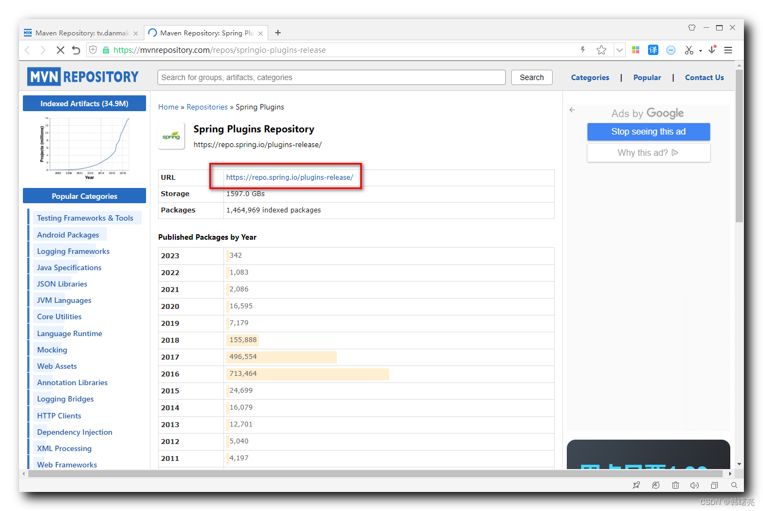763x511 pixels.
Task: Open the scissors screenshot tool
Action: [x=689, y=50]
